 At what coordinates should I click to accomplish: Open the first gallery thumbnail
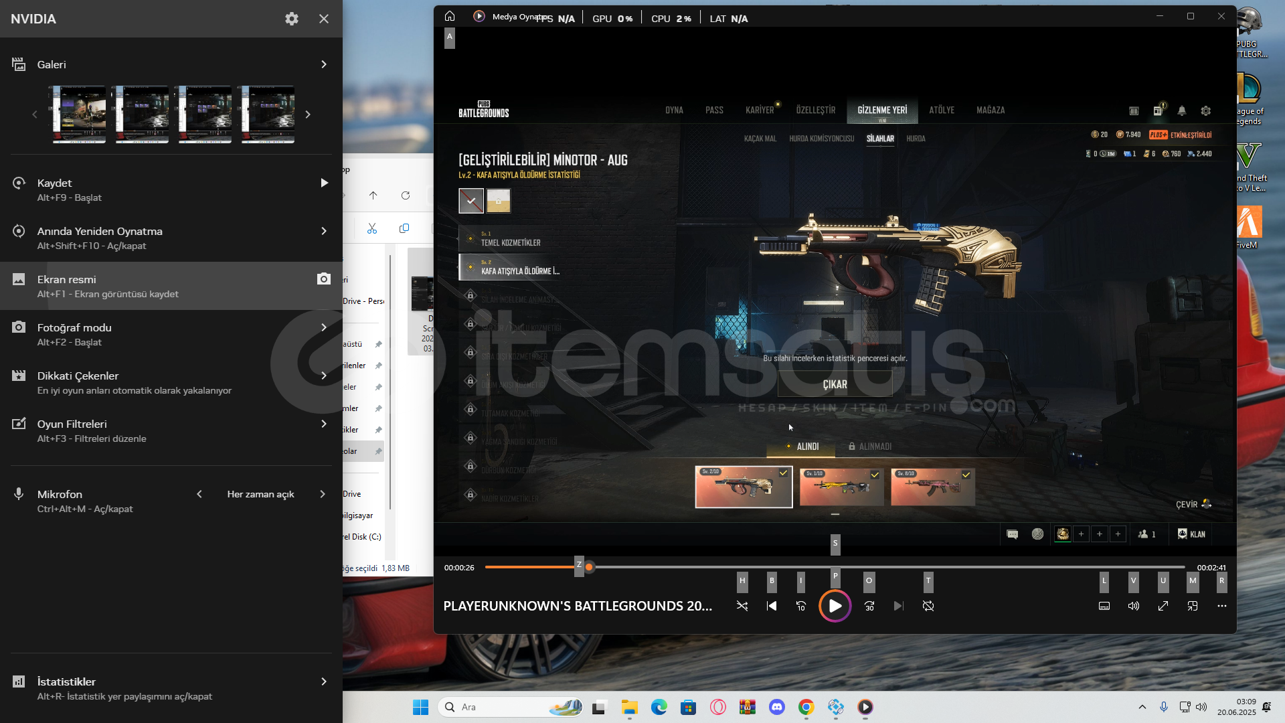(79, 114)
